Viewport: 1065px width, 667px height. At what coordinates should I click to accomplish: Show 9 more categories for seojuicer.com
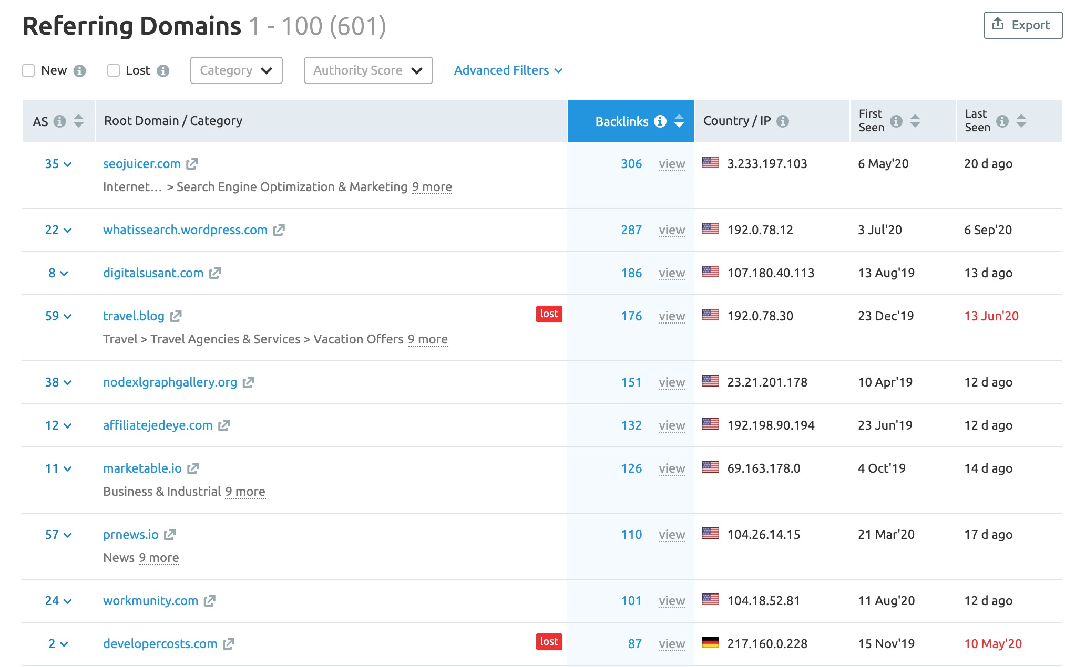(x=432, y=187)
